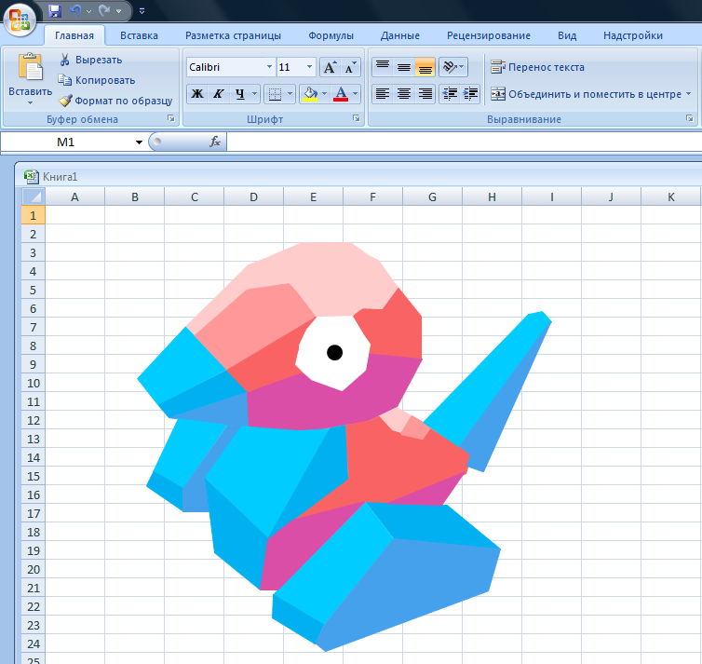Switch to the Вставка tab
The image size is (702, 664).
pos(139,35)
